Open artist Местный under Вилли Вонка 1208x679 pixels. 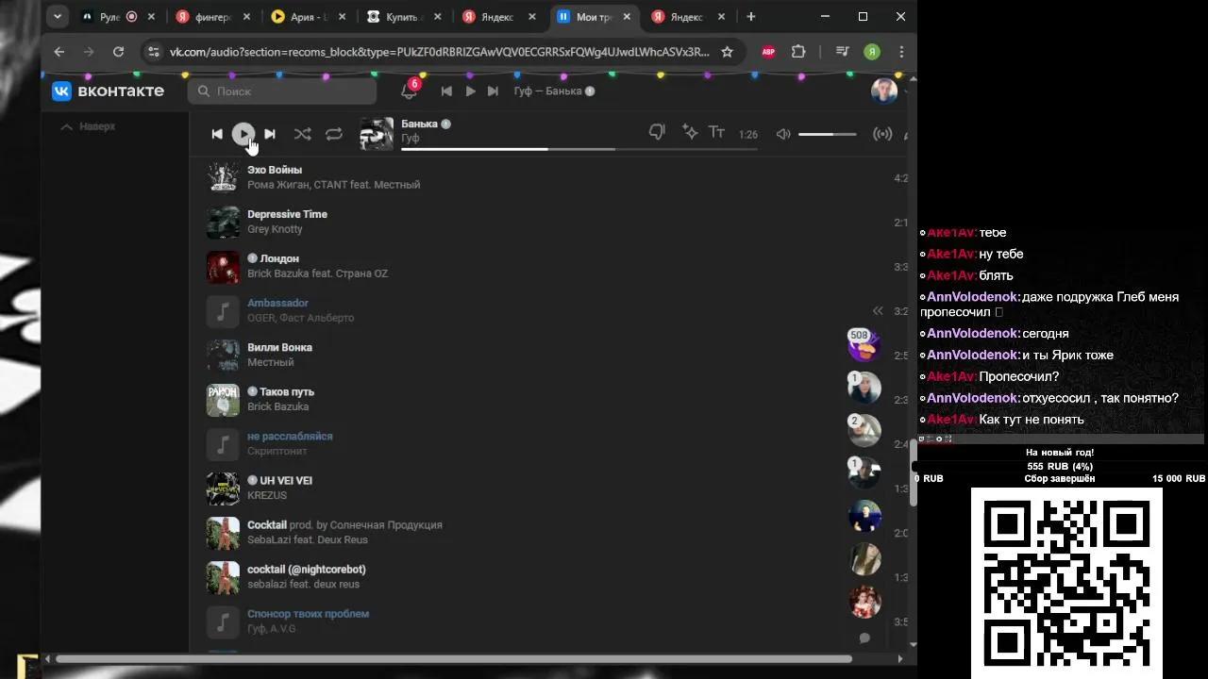[x=270, y=362]
